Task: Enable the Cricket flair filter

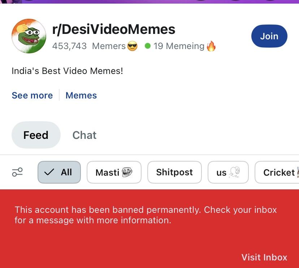Action: (279, 172)
